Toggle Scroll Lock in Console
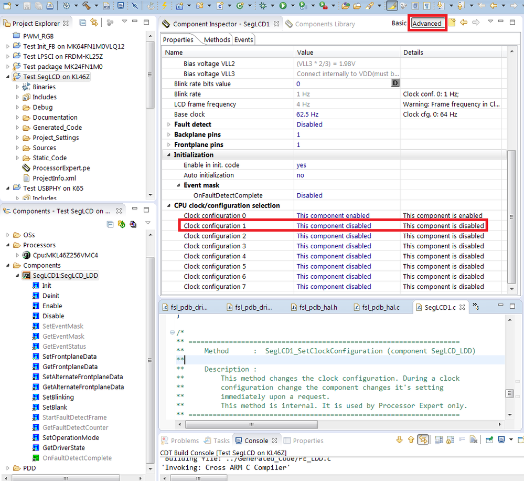524x481 pixels. (450, 440)
